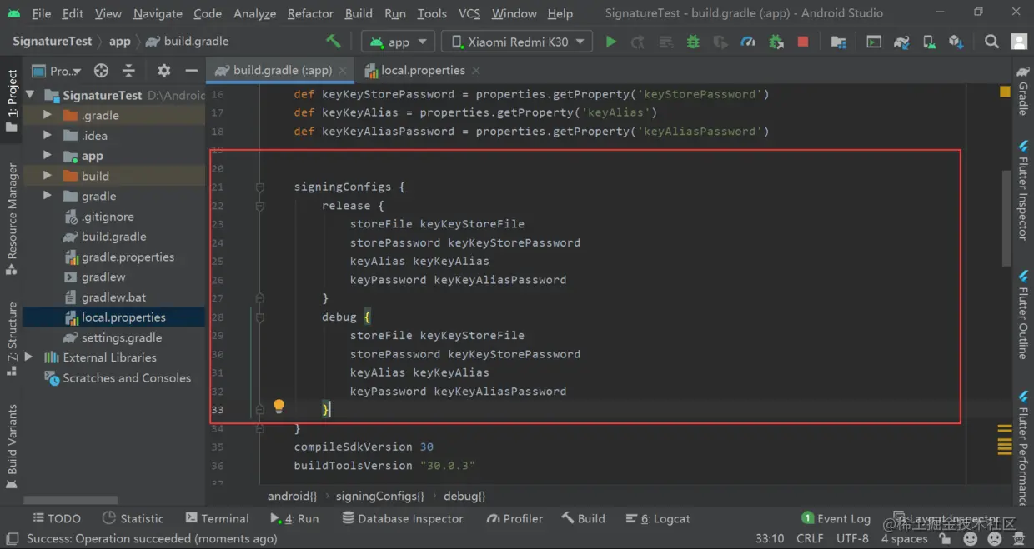Click the Debug app bug icon

pyautogui.click(x=693, y=42)
